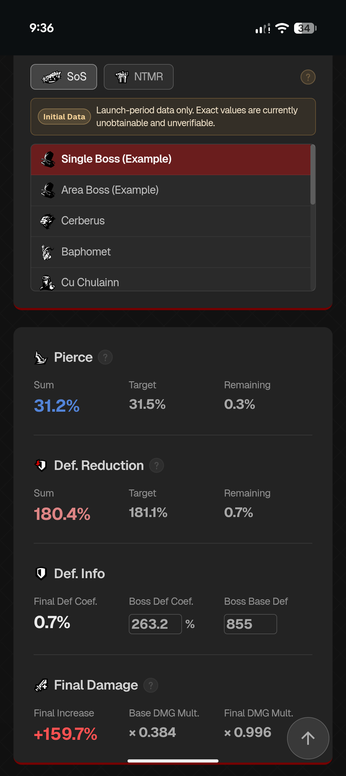This screenshot has height=776, width=346.
Task: Tap the Initial Data badge
Action: [64, 117]
